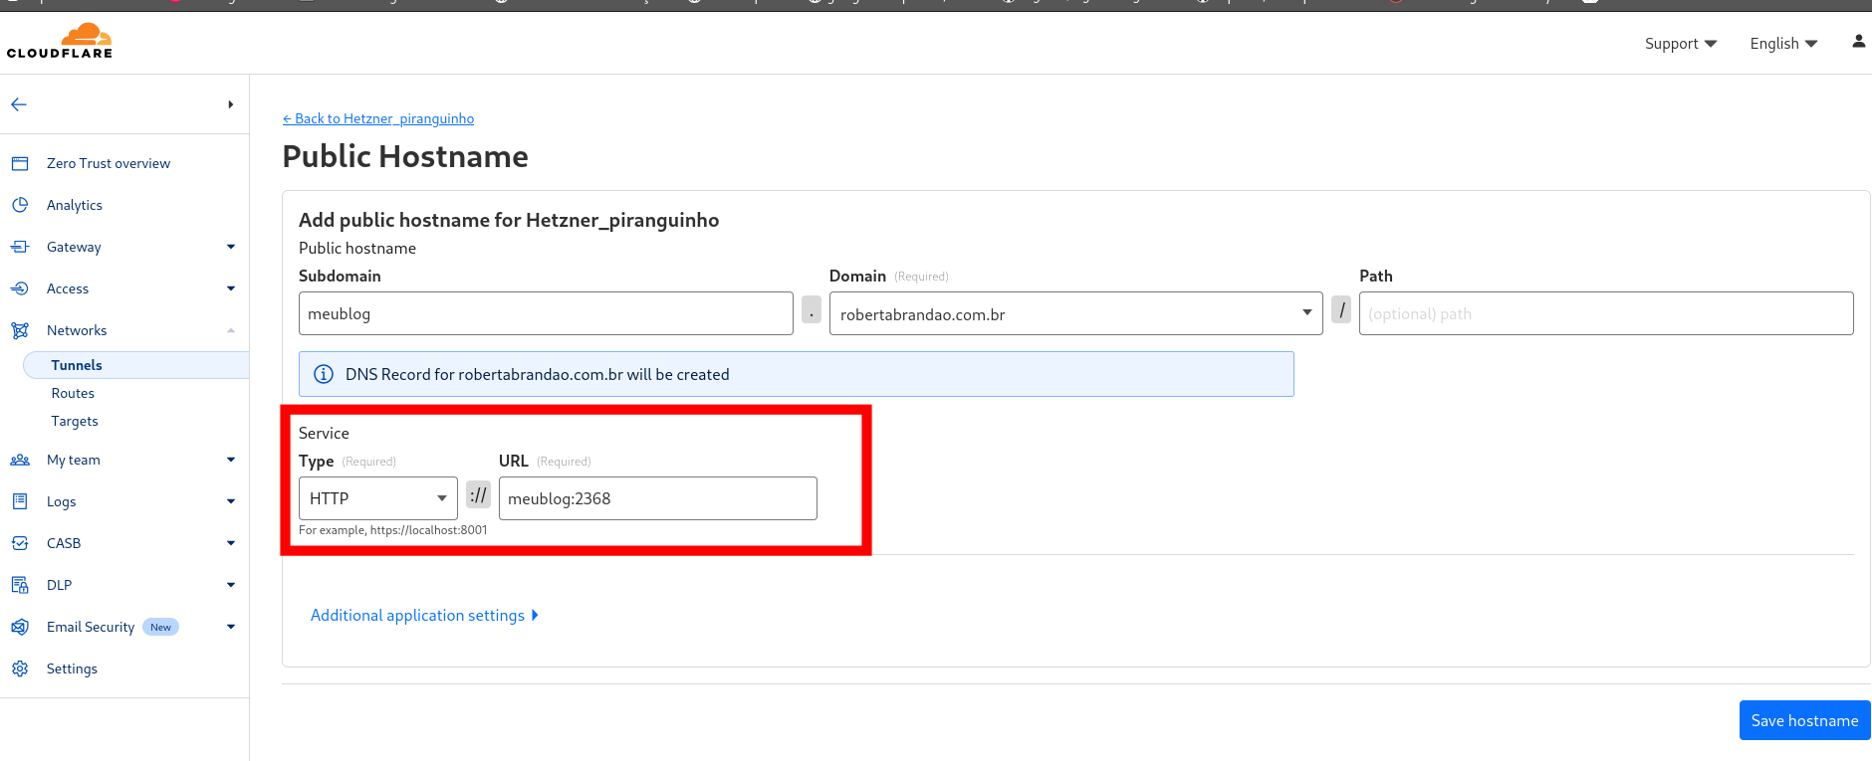Select Tunnels in the sidebar

coord(135,365)
